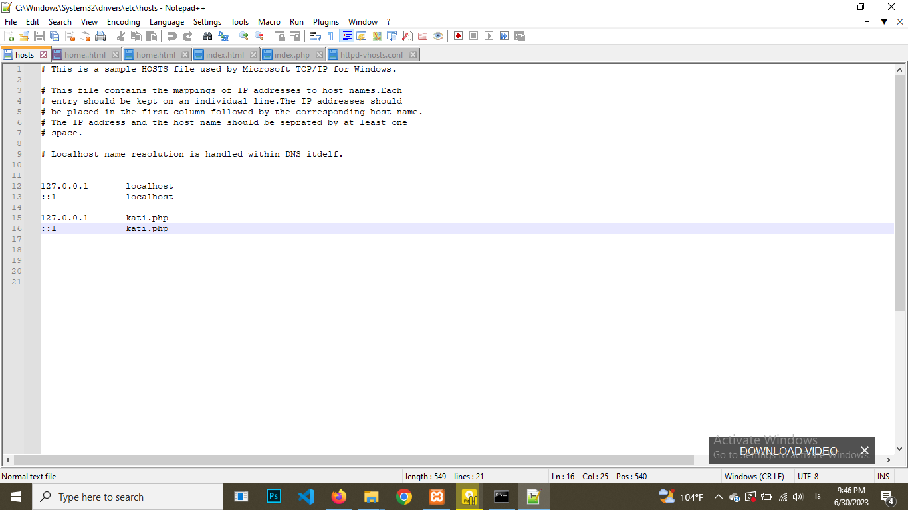Close the httpd-vhosts.conf tab
The image size is (908, 510).
pyautogui.click(x=413, y=55)
